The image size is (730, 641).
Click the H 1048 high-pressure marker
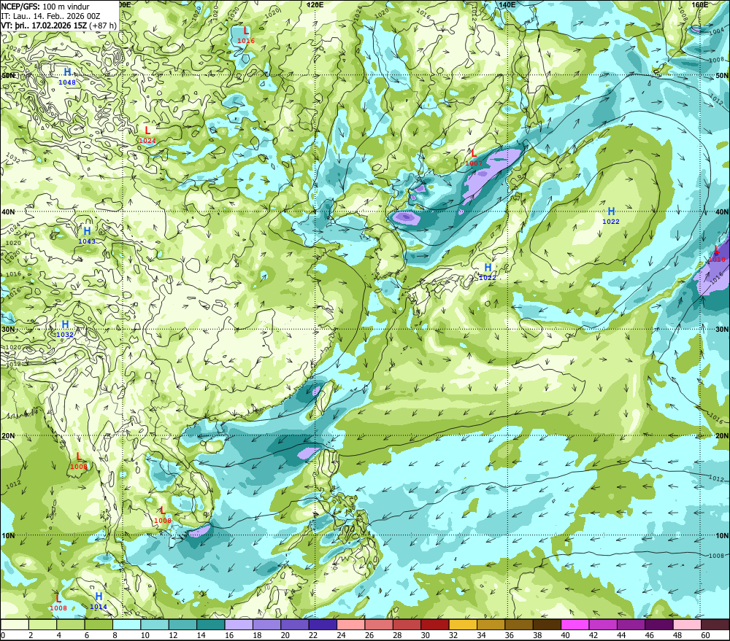tap(67, 77)
